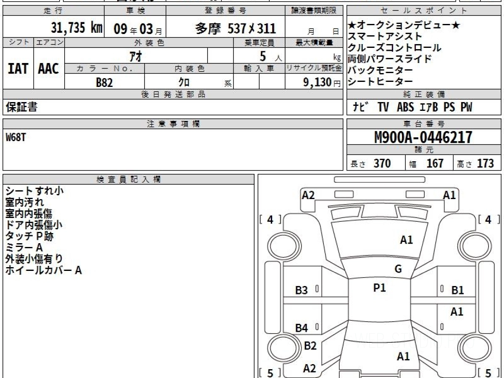The image size is (504, 378).
Task: Select the エアB equipment item
Action: tap(429, 108)
